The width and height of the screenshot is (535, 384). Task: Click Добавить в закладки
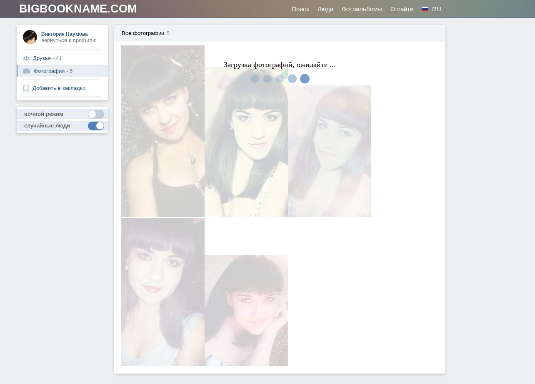(x=59, y=88)
